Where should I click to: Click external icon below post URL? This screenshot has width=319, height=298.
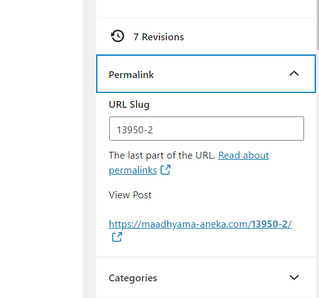tap(117, 237)
